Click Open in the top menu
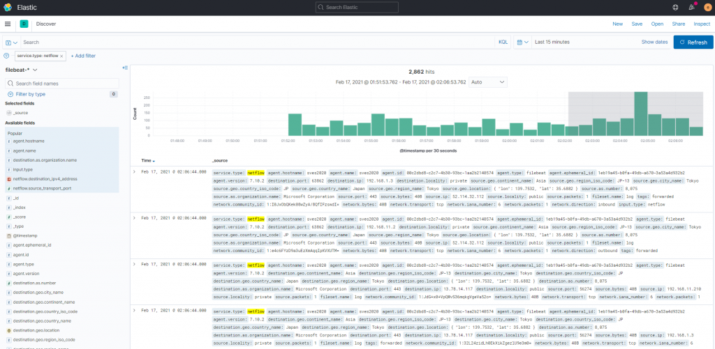This screenshot has width=715, height=349. 657,24
